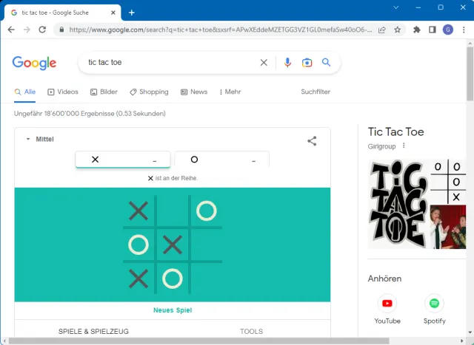Open the TOOLS tab below the game
474x345 pixels.
coord(252,331)
